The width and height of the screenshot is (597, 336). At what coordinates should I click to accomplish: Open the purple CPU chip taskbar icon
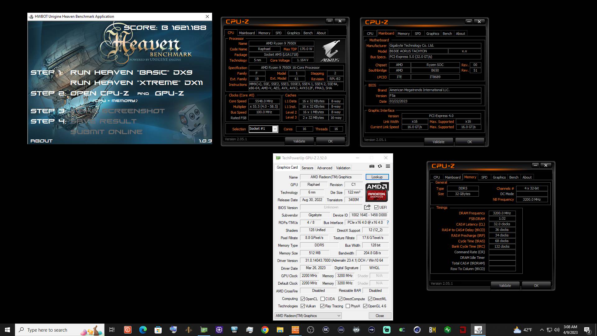pyautogui.click(x=219, y=330)
